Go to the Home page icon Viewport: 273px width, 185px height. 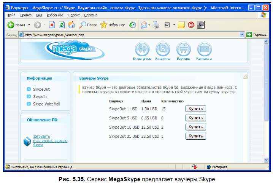click(71, 25)
